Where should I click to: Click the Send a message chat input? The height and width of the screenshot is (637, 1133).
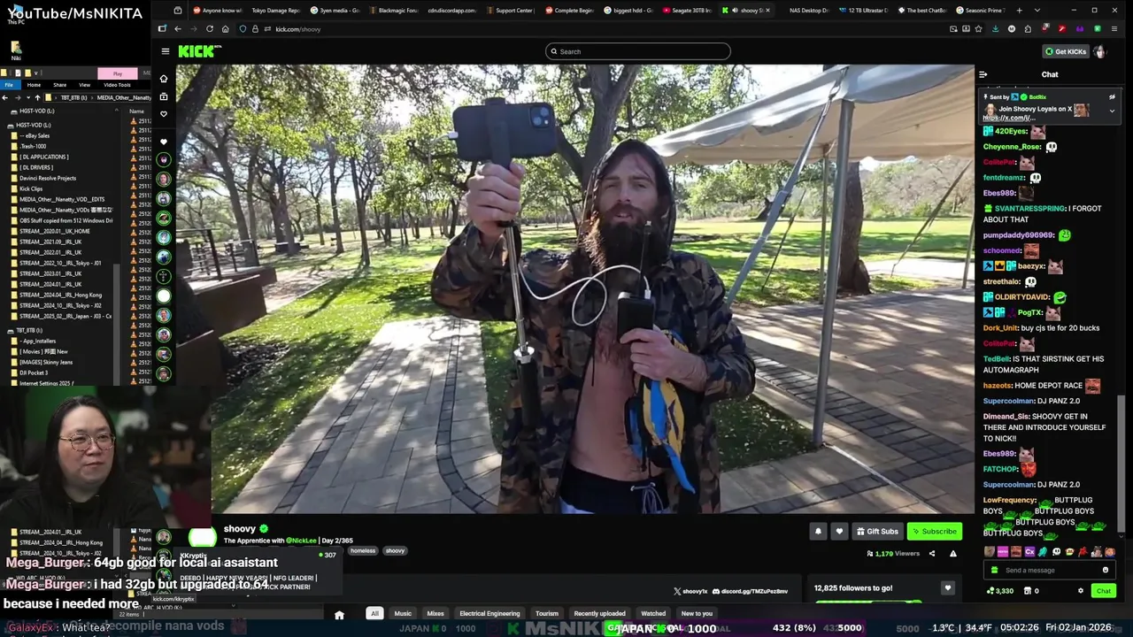click(1049, 571)
